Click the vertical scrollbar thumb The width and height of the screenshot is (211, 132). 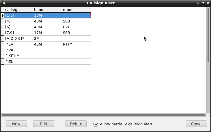pos(208,35)
